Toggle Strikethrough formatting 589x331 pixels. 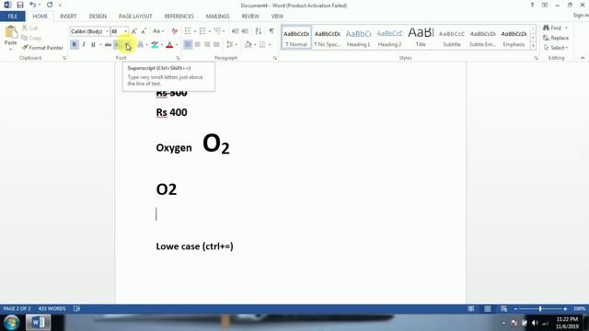coord(108,45)
